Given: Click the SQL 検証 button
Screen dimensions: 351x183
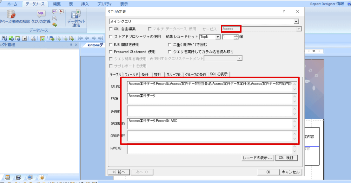Looking at the screenshot, I should (x=286, y=158).
